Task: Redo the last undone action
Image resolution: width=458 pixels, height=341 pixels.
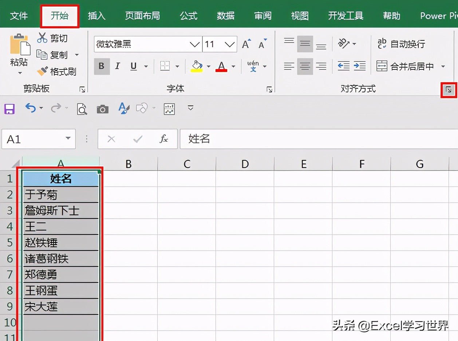Action: [56, 108]
